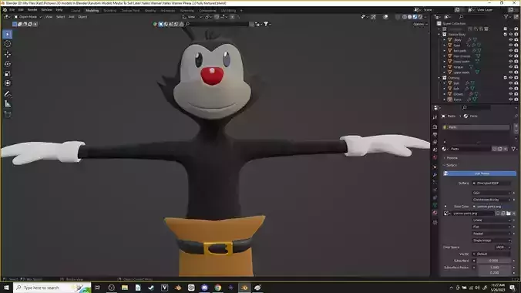Open Steam from the Windows taskbar
The height and width of the screenshot is (293, 521).
coord(151,288)
